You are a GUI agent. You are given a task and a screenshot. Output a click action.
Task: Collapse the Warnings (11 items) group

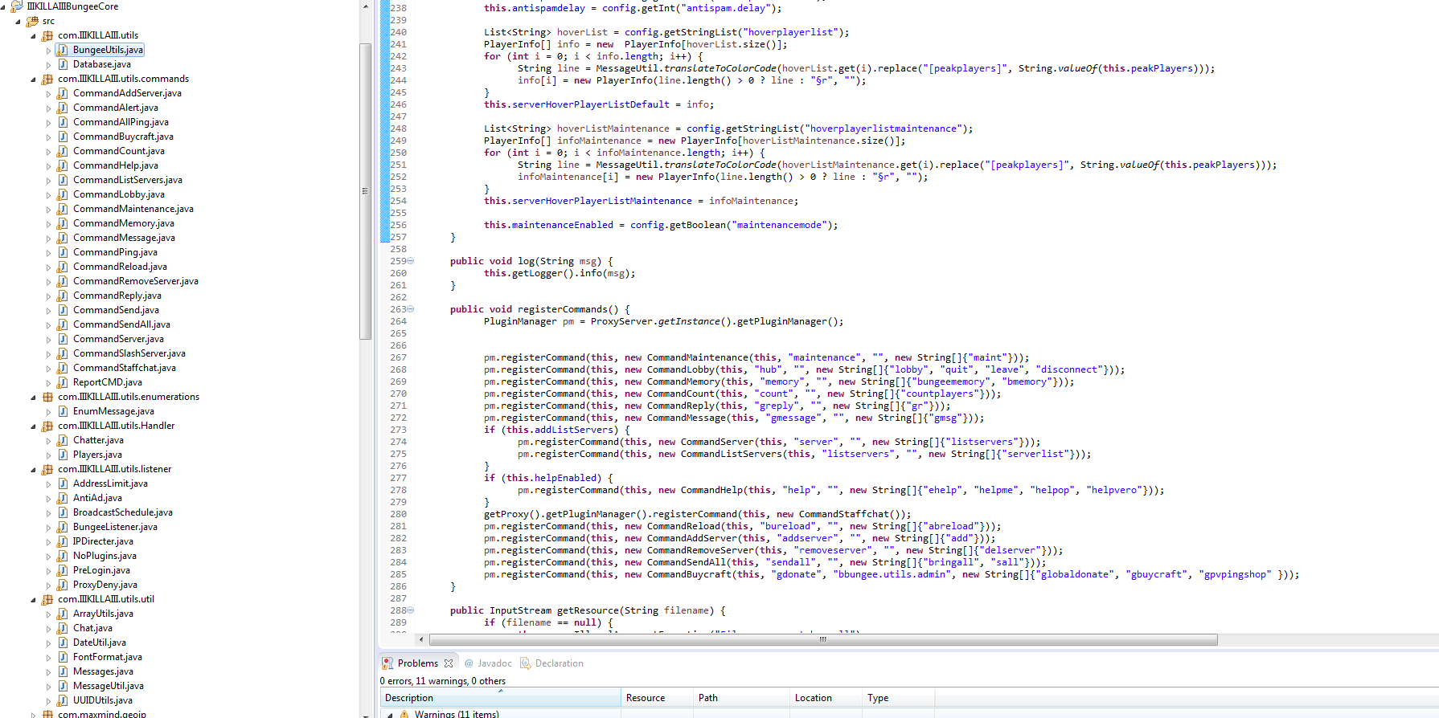[390, 715]
